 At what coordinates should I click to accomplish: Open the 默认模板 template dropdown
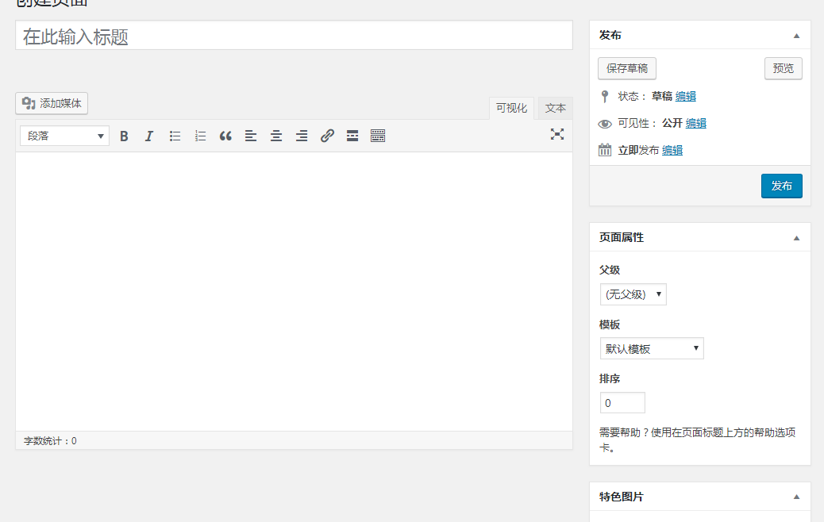[652, 349]
